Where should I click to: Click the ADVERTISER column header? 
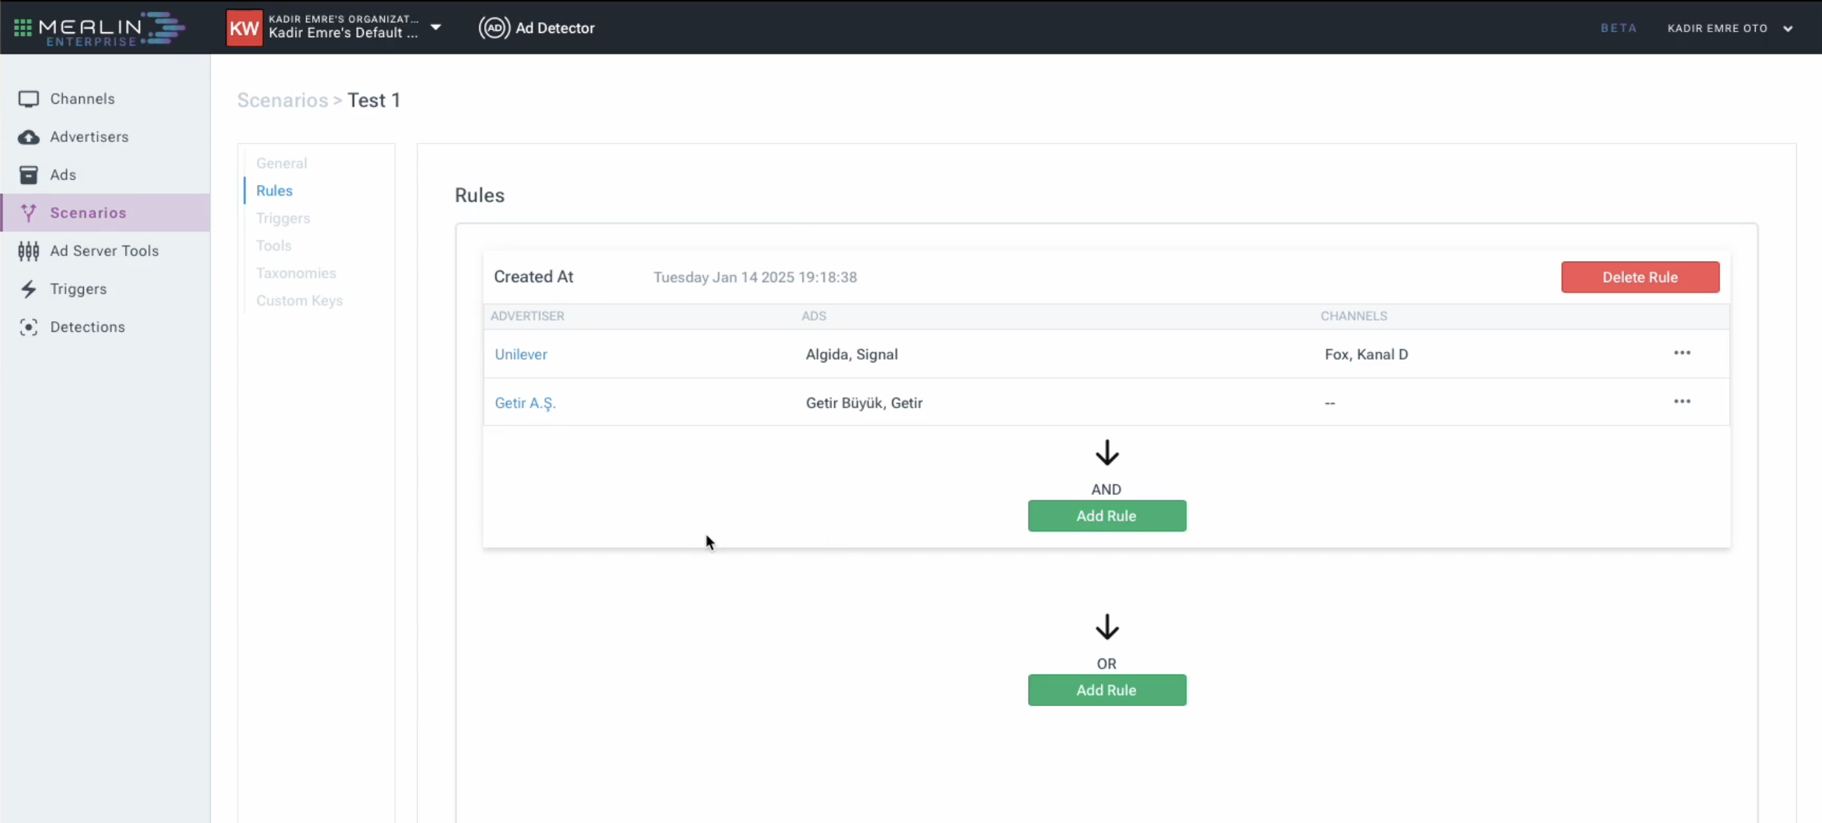coord(527,316)
